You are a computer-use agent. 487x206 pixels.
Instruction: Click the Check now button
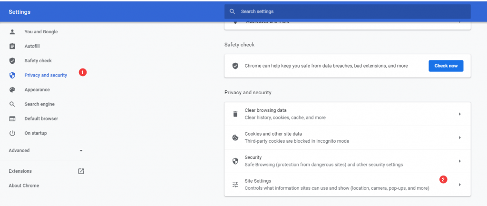(446, 66)
